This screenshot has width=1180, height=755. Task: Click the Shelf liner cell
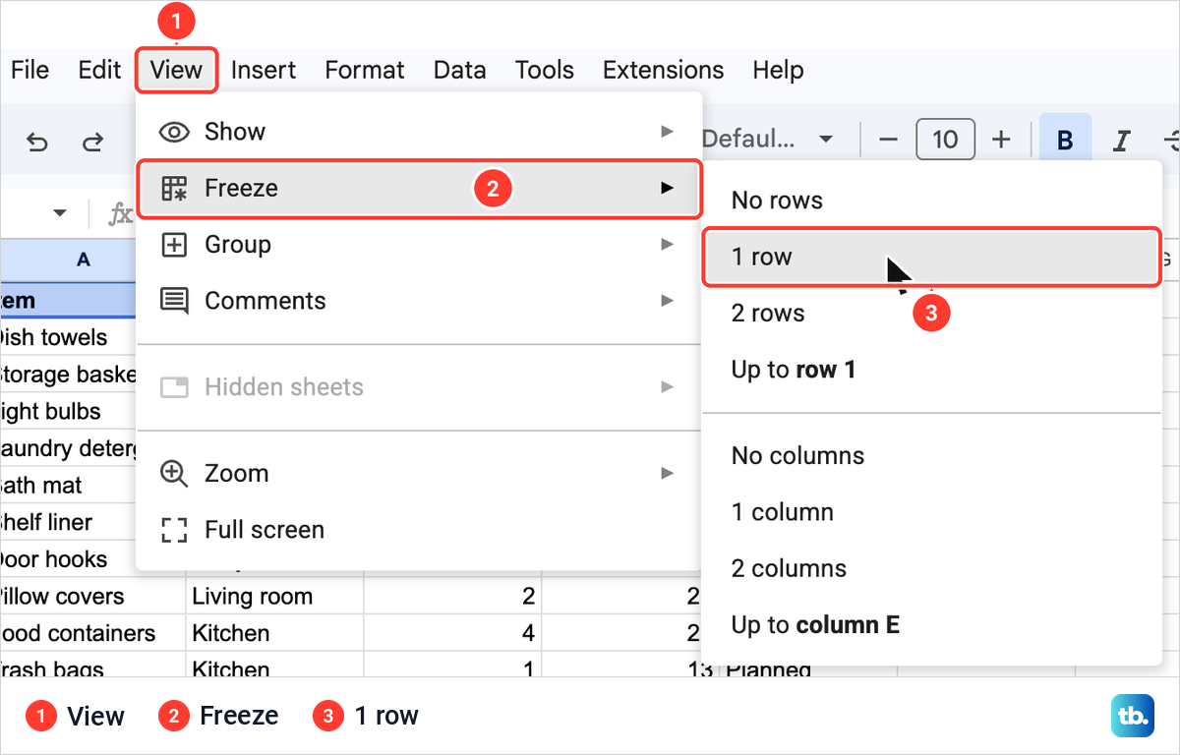[68, 522]
